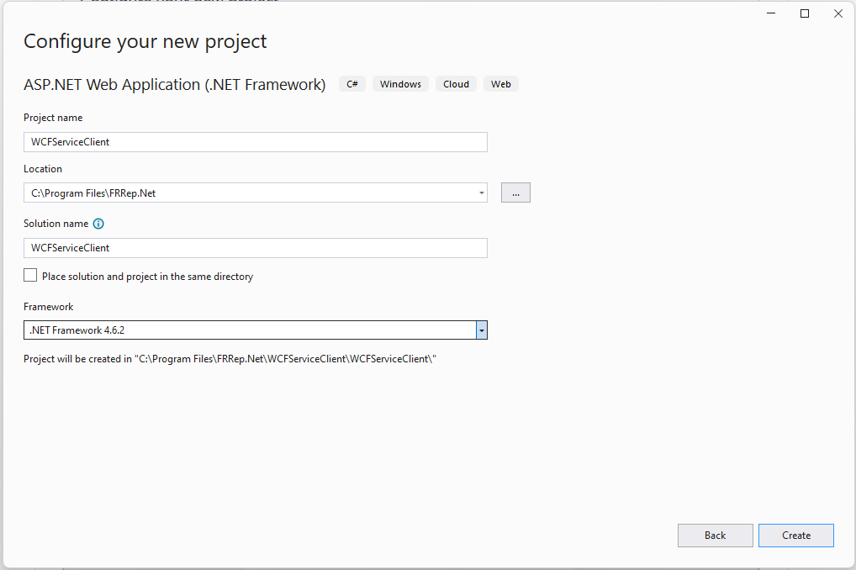Focus the Solution name input field
The width and height of the screenshot is (856, 570).
256,248
